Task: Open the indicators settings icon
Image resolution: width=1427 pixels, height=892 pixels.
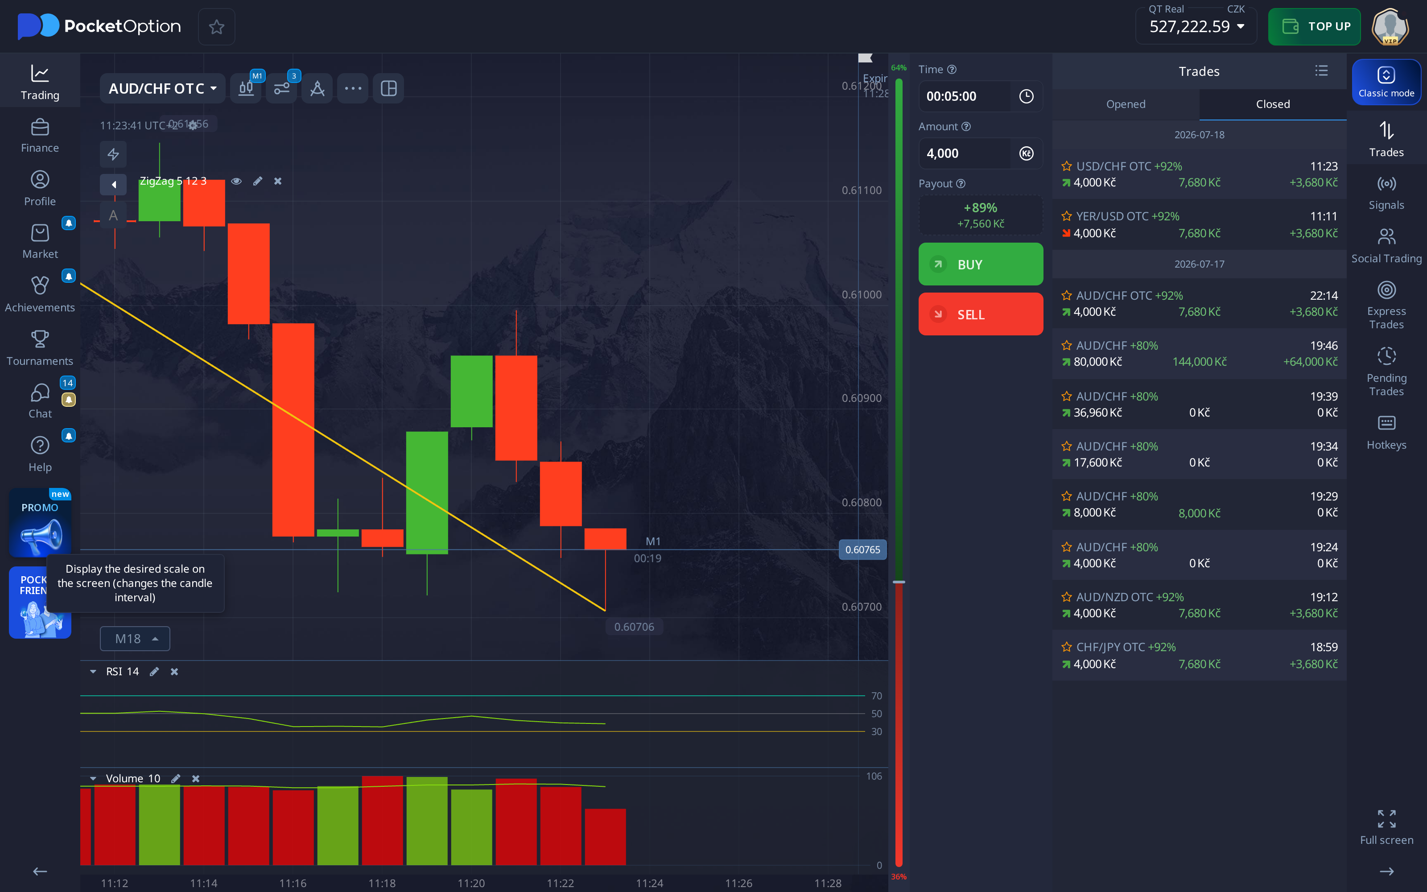Action: (x=282, y=88)
